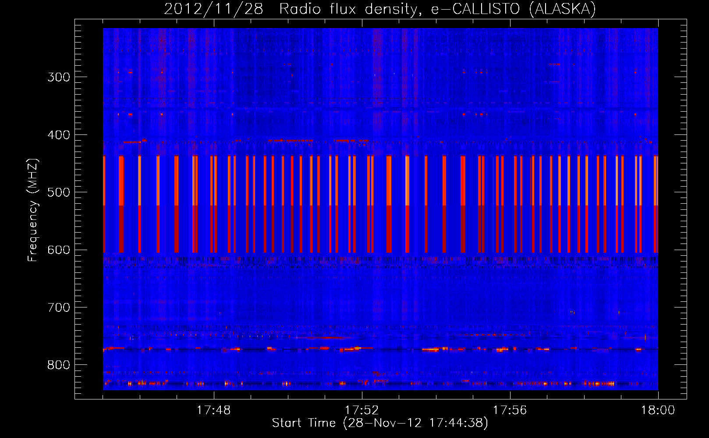The image size is (709, 438).
Task: Click the 18:00 time axis label
Action: [658, 410]
